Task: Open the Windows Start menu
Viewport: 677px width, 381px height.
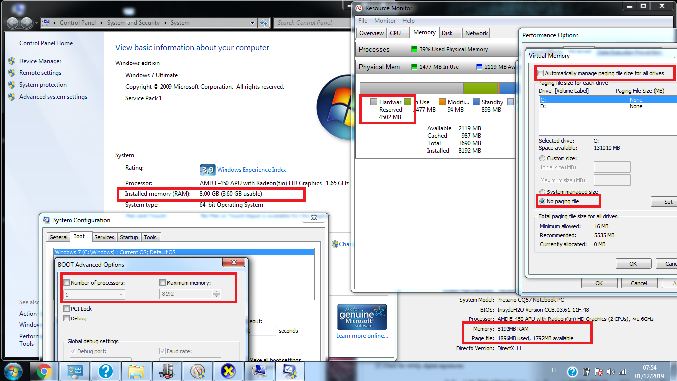Action: tap(13, 371)
